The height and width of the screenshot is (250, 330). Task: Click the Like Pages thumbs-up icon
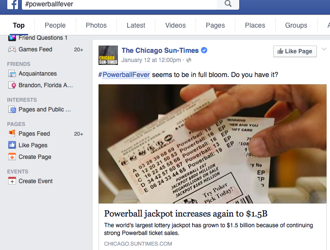coord(12,145)
